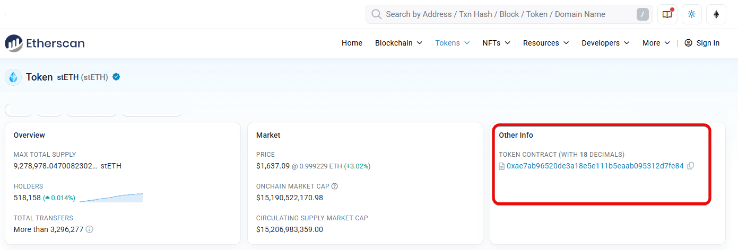Viewport: 738px width, 250px height.
Task: Toggle the light/dark theme sun icon
Action: 692,14
